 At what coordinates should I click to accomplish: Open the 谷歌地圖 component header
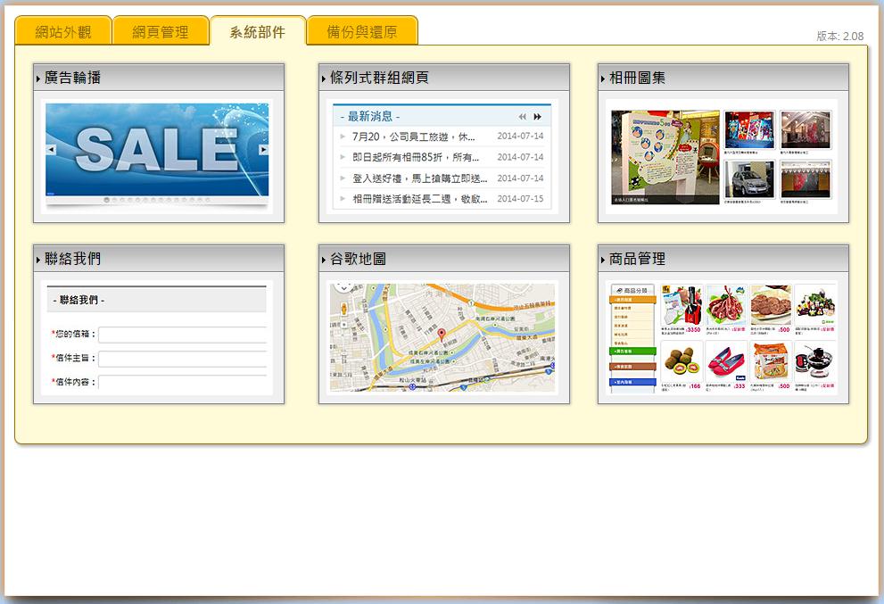444,259
